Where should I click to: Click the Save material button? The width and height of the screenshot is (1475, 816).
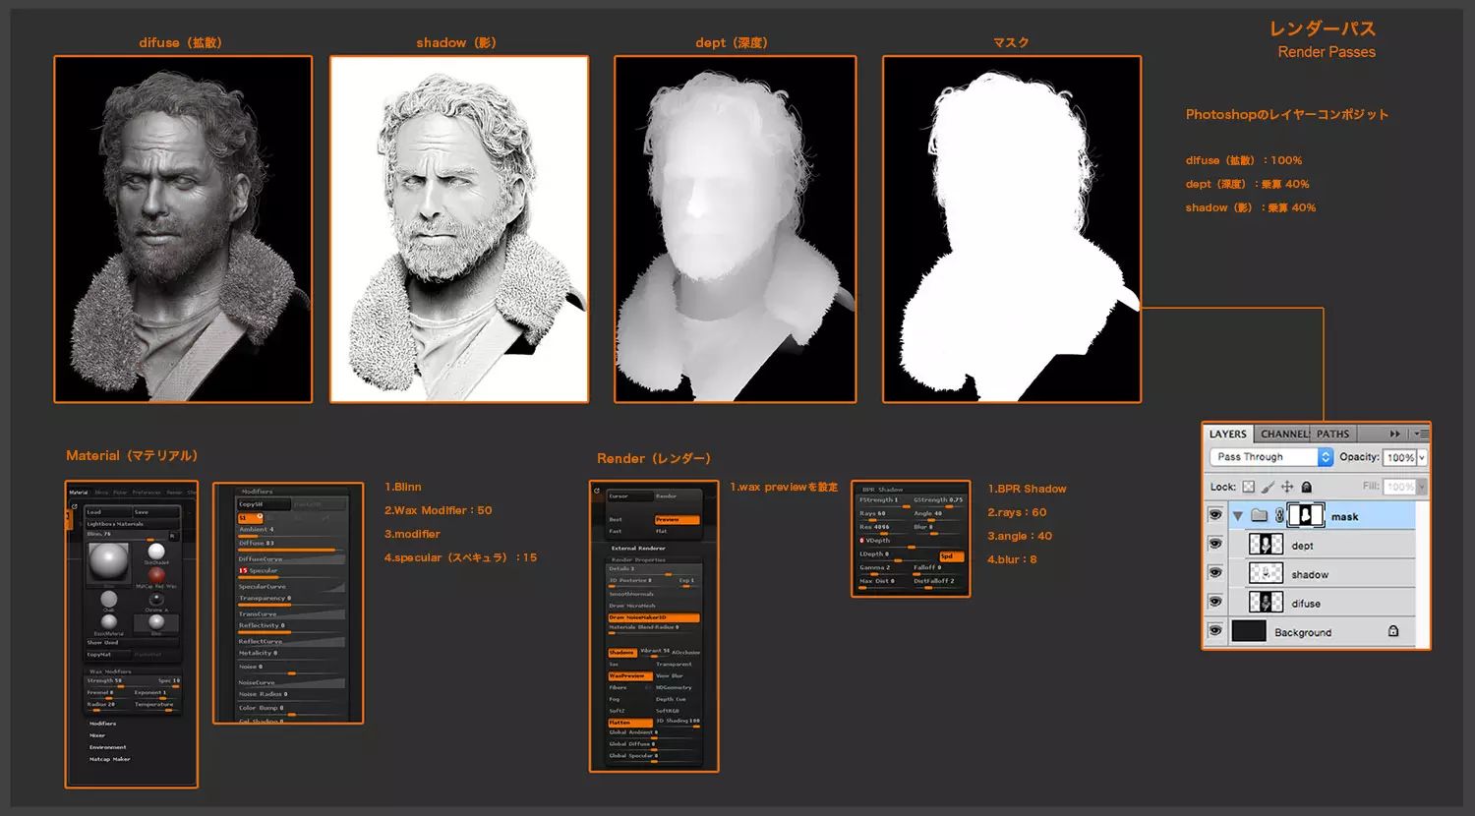[x=156, y=512]
